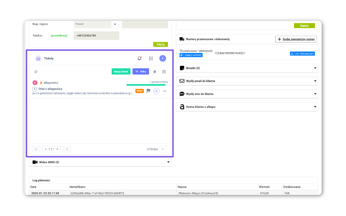Open the notifications bell in Tickety

click(x=139, y=58)
